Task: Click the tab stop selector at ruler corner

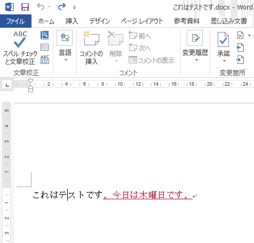Action: 7,85
